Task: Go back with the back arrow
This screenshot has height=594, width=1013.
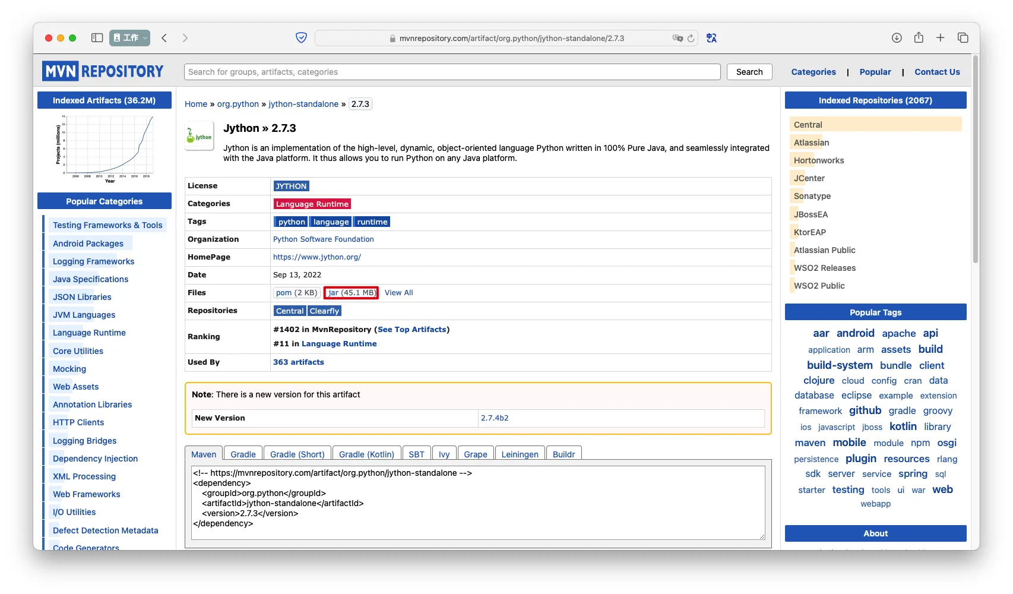Action: point(164,38)
